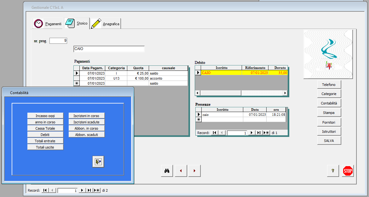Create new record in main navigator
Image resolution: width=369 pixels, height=197 pixels.
click(97, 190)
